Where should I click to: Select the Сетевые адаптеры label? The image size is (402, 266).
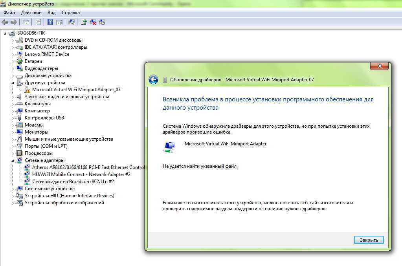45,160
